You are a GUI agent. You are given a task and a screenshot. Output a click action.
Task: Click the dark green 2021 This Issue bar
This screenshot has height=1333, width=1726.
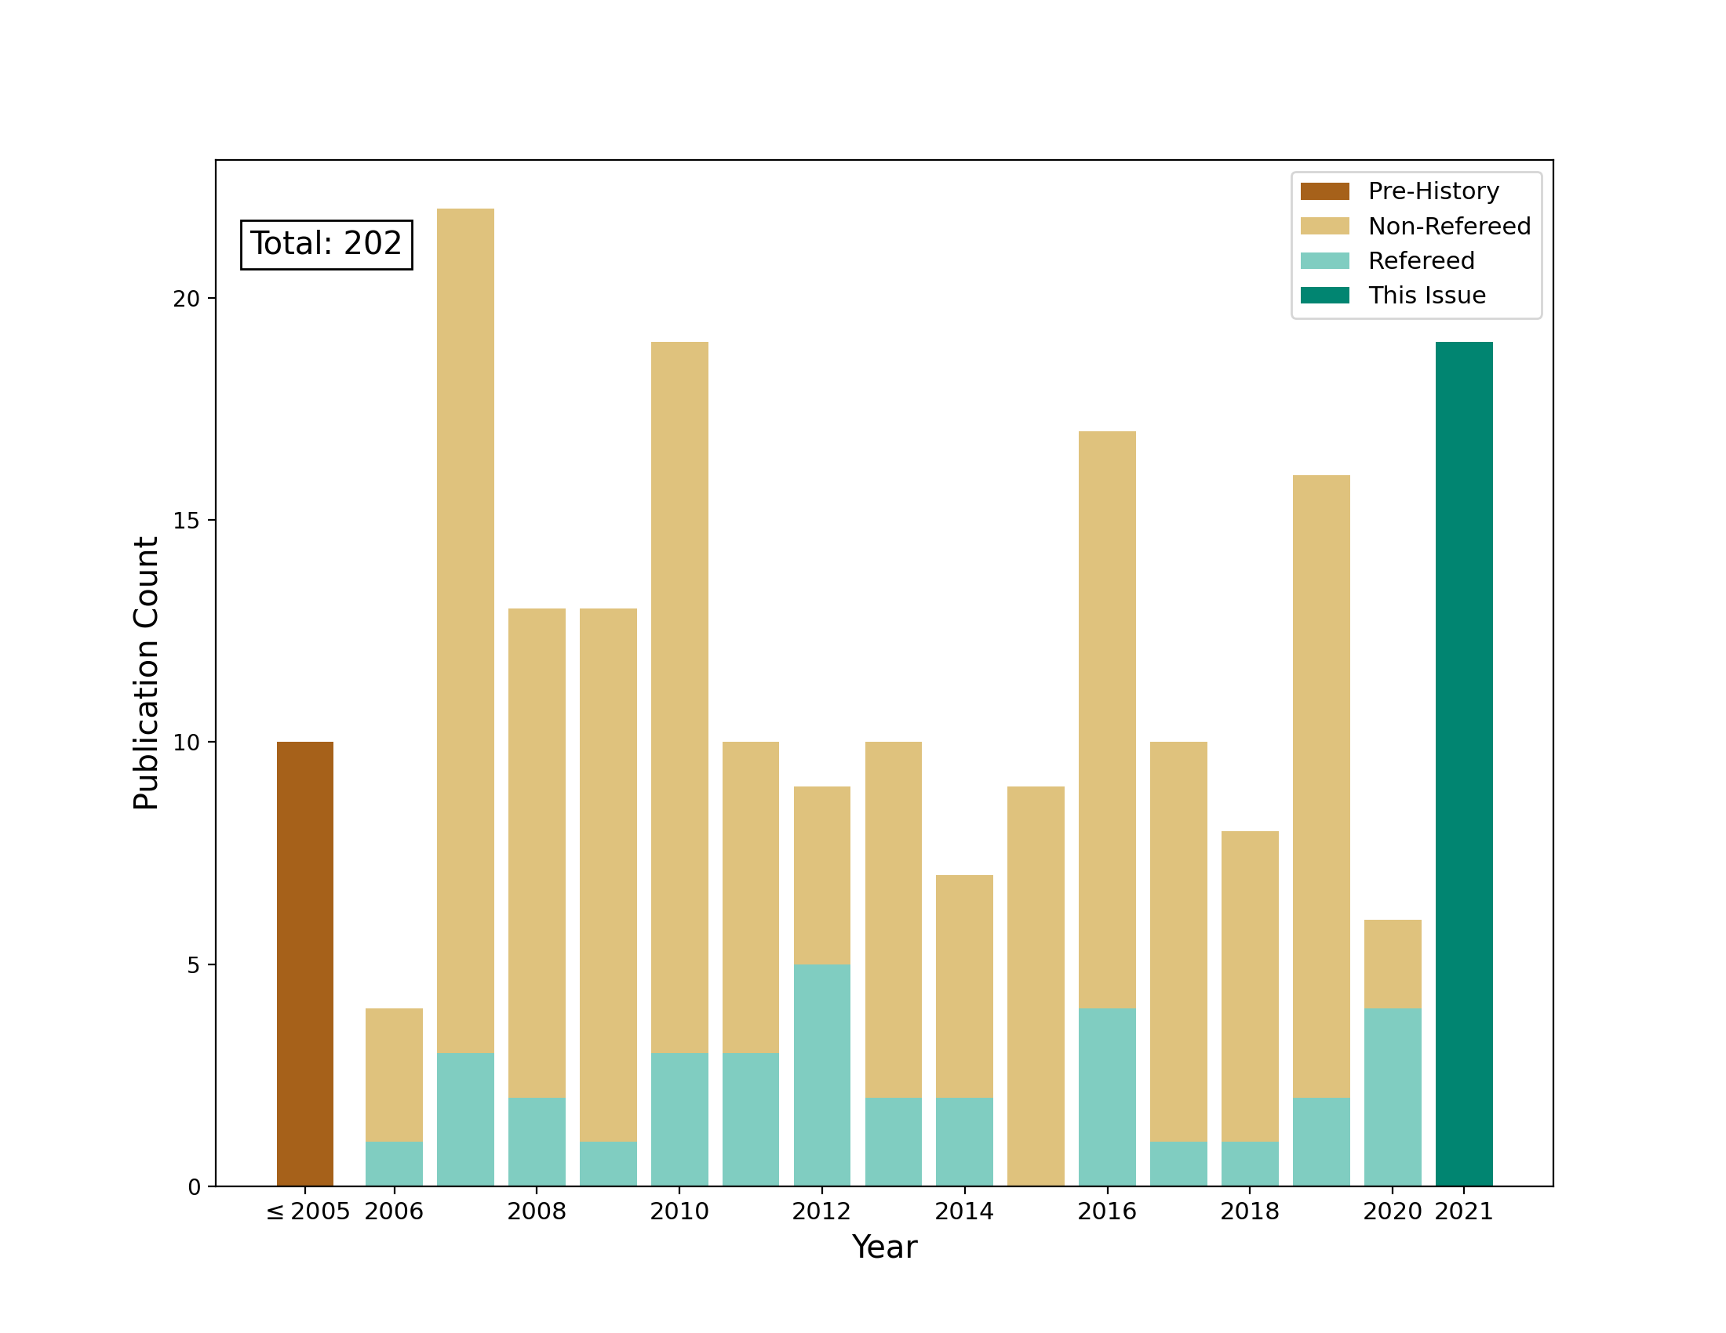1464,764
